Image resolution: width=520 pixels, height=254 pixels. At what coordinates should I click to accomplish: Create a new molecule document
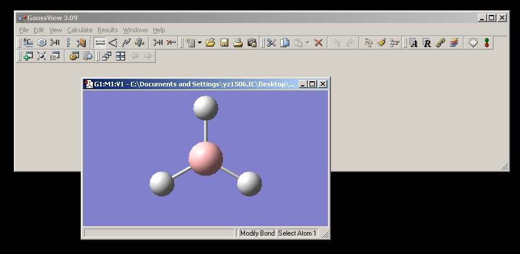(191, 43)
